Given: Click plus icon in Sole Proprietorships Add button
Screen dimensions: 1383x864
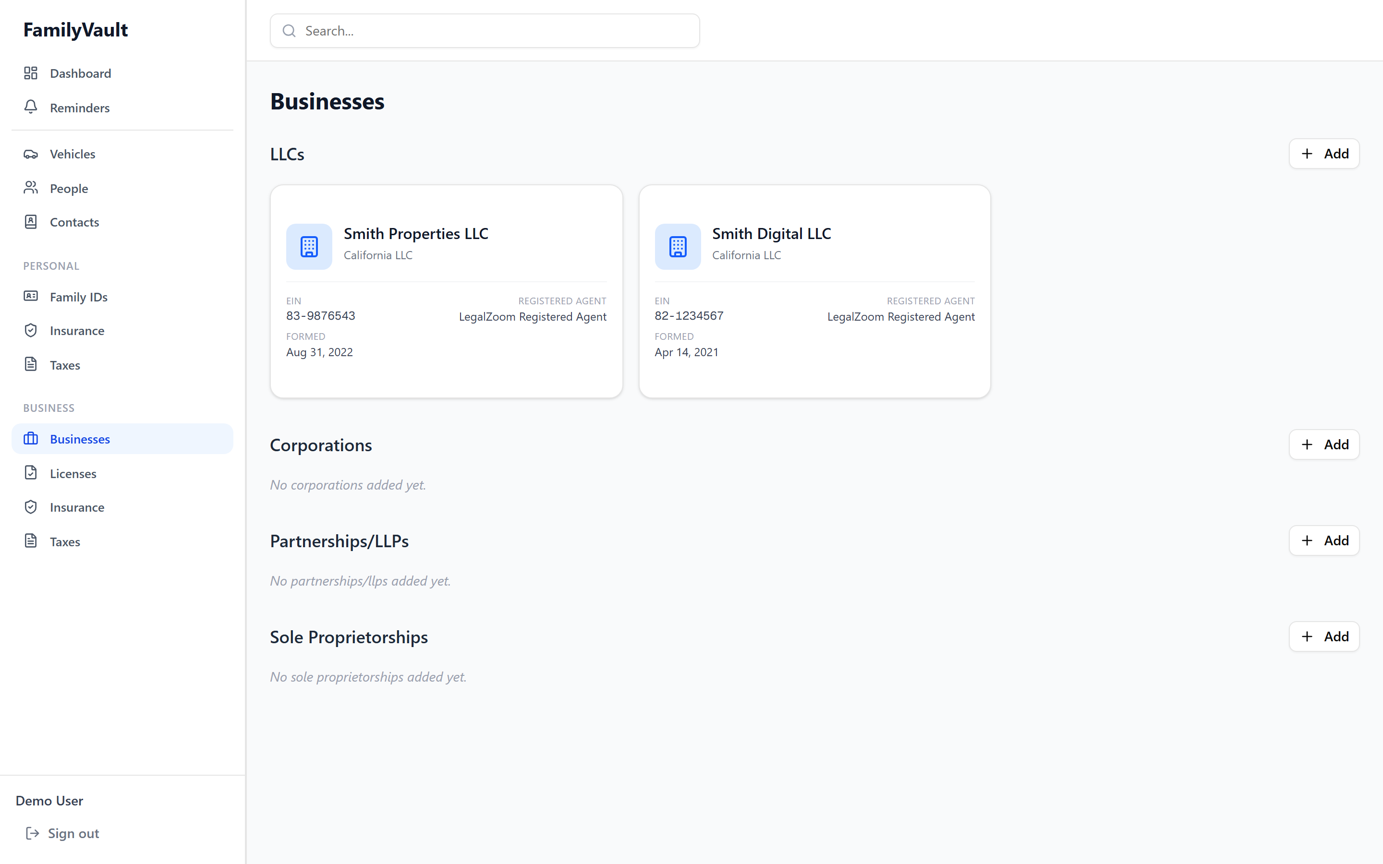Looking at the screenshot, I should point(1307,636).
